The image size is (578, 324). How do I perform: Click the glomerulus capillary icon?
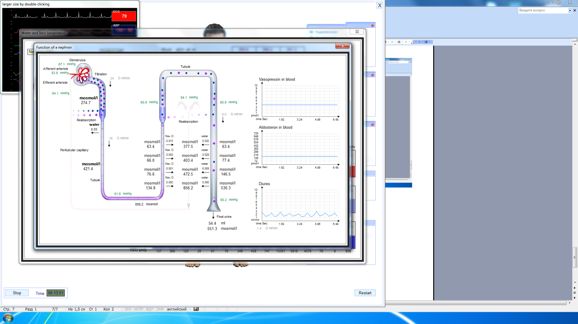click(83, 74)
